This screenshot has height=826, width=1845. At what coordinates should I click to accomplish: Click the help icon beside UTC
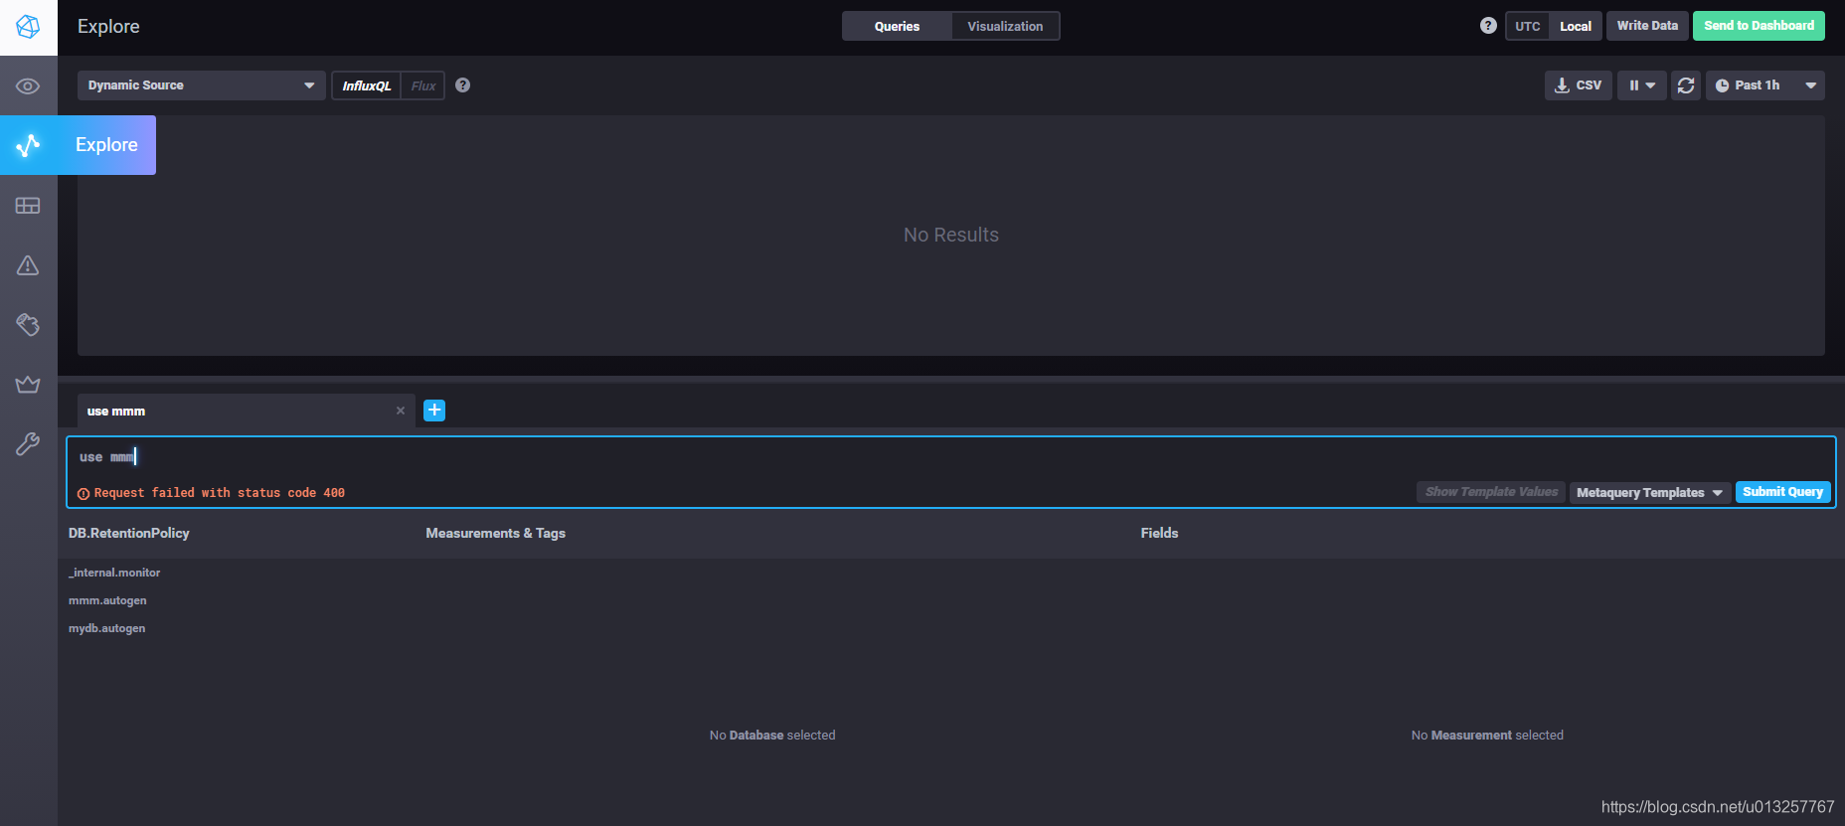(1488, 26)
